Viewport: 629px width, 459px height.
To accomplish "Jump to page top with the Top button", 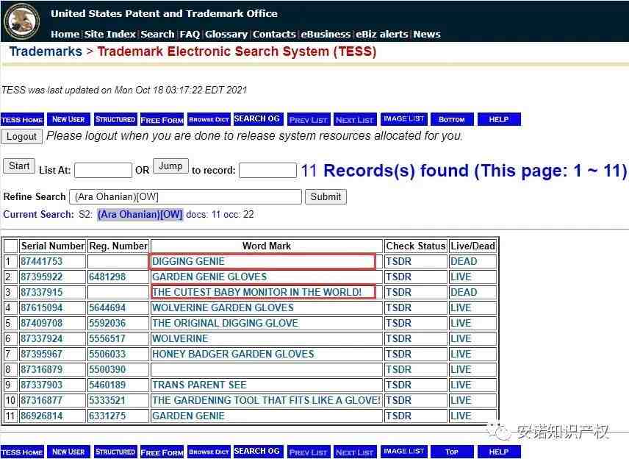I will [x=452, y=452].
